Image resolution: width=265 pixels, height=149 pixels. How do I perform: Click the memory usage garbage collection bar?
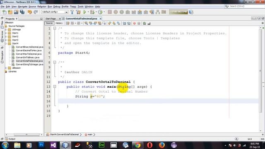point(178,12)
